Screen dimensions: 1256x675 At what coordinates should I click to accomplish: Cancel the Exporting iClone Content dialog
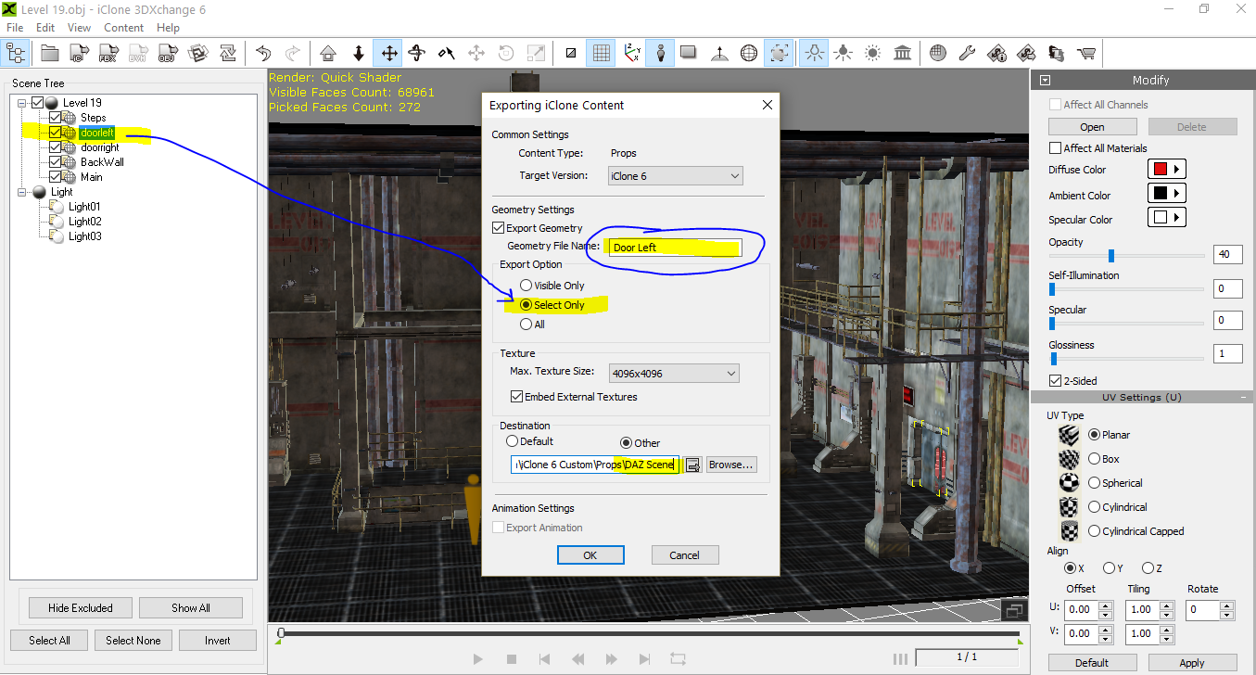click(x=684, y=555)
